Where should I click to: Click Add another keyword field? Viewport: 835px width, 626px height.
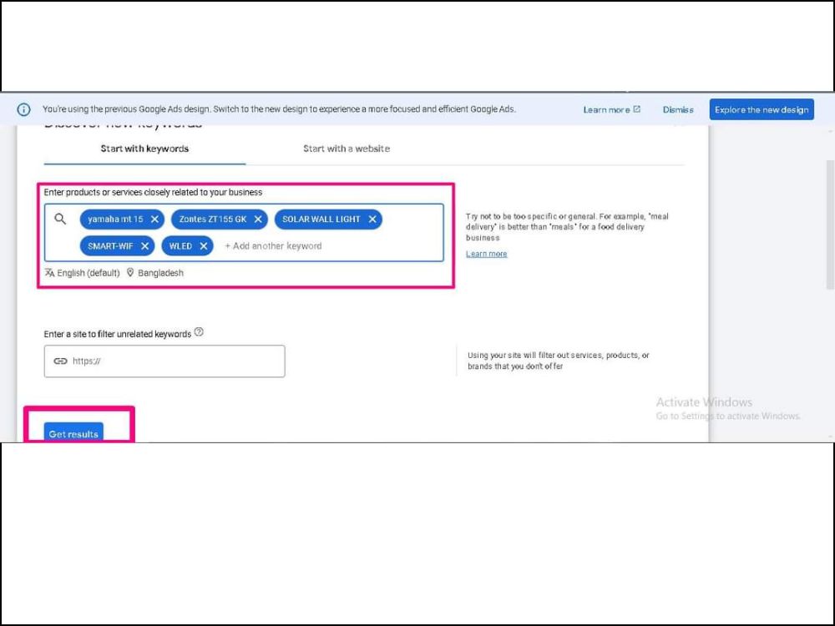click(273, 246)
